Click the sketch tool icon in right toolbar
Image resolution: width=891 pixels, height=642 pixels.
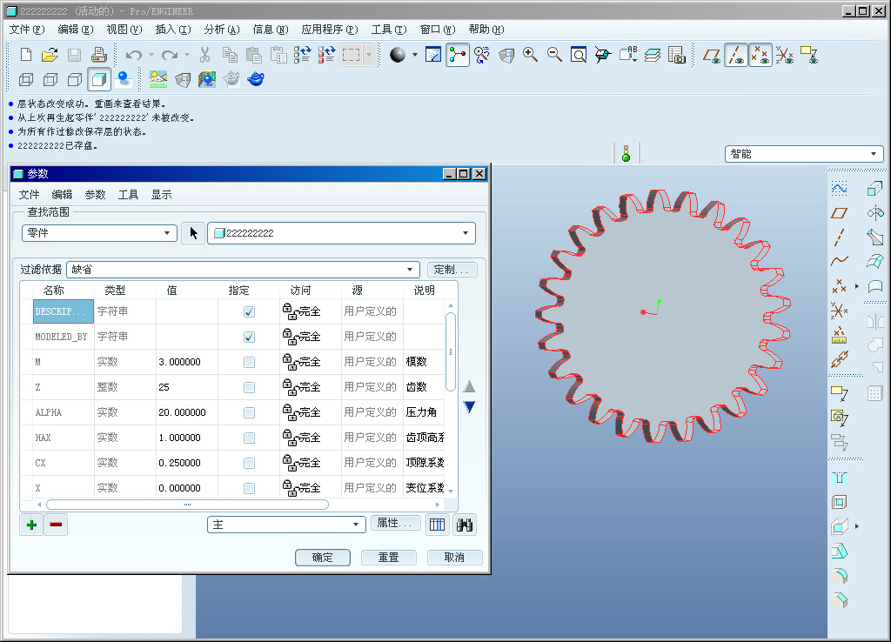click(x=840, y=189)
